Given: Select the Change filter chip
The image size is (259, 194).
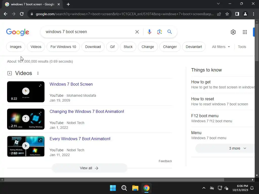Looking at the screenshot, I should pos(148,47).
